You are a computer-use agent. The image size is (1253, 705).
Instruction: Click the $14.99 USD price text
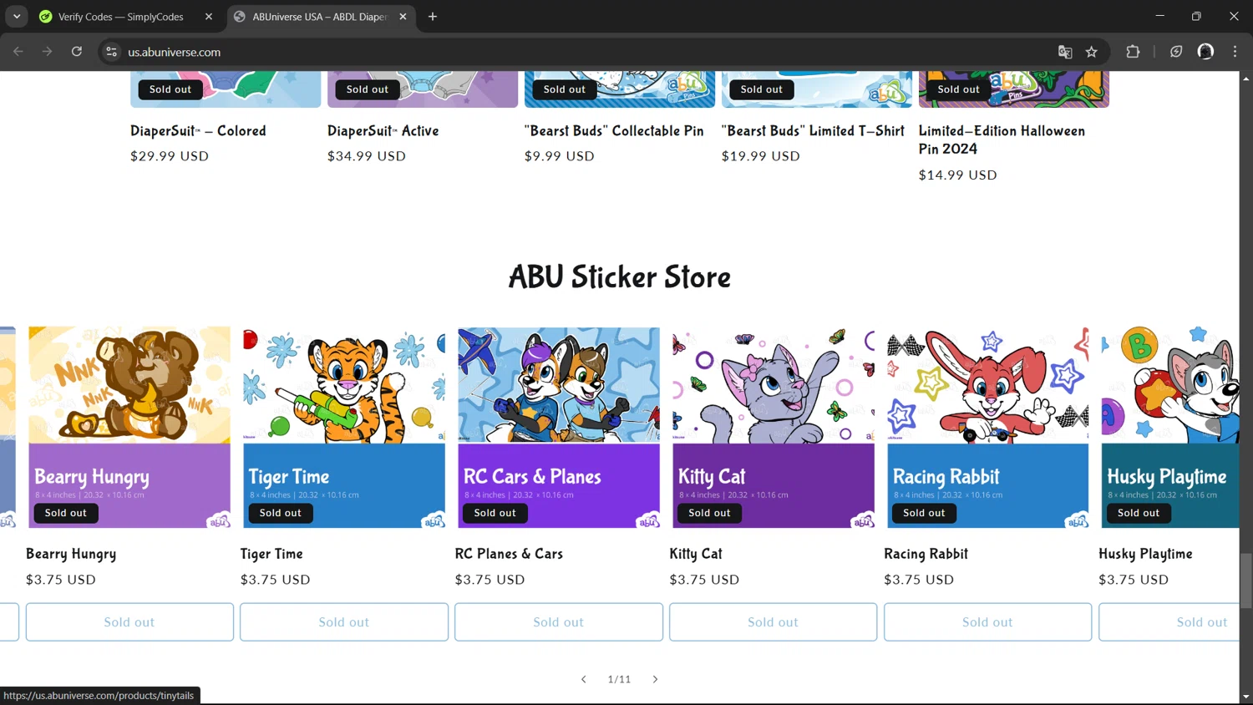[958, 175]
